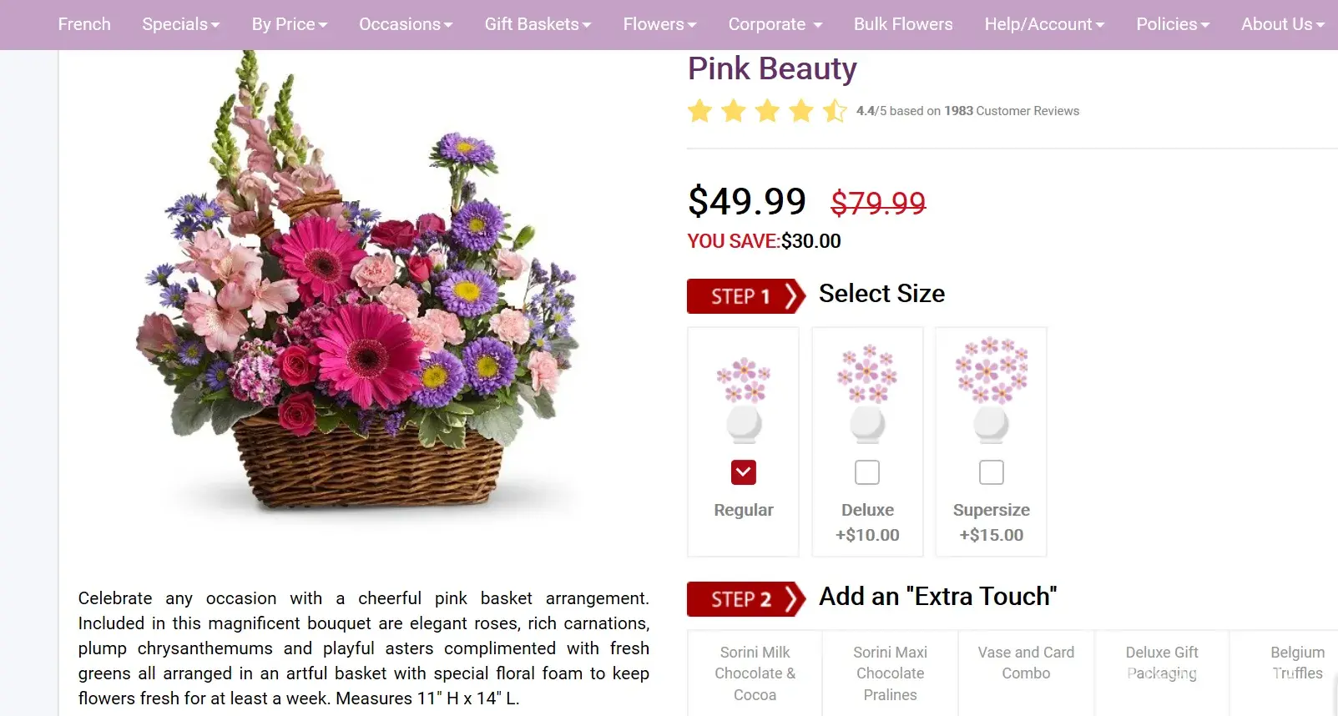Click the STEP 1 red arrow badge
Viewport: 1338px width, 716px height.
coord(745,296)
